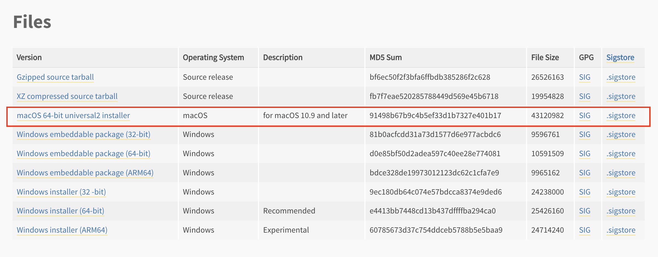Screen dimensions: 658x257
Task: Open .sigstore for Windows embeddable package (32-bit)
Action: click(x=621, y=135)
